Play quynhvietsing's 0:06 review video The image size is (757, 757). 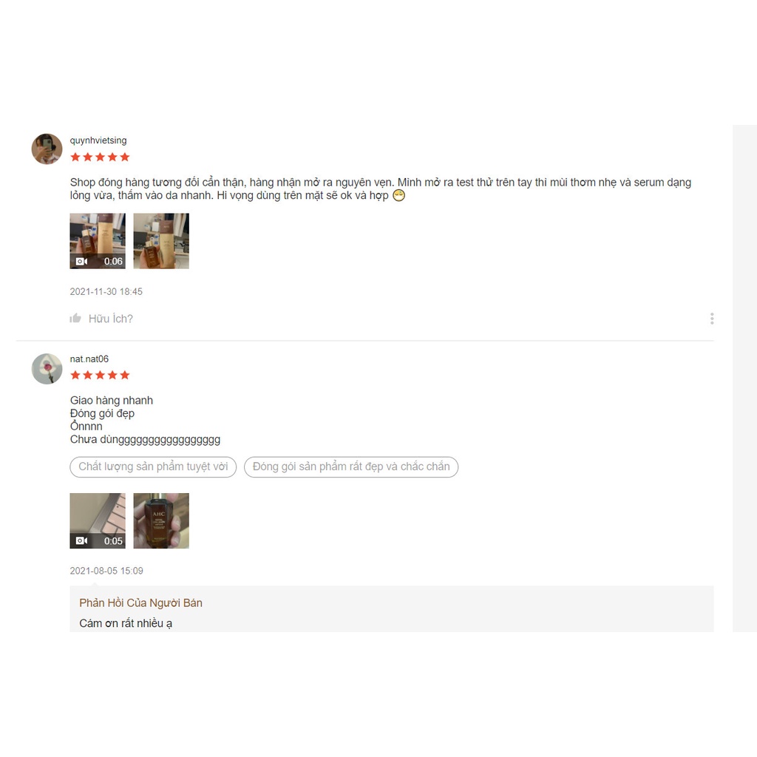[x=98, y=241]
